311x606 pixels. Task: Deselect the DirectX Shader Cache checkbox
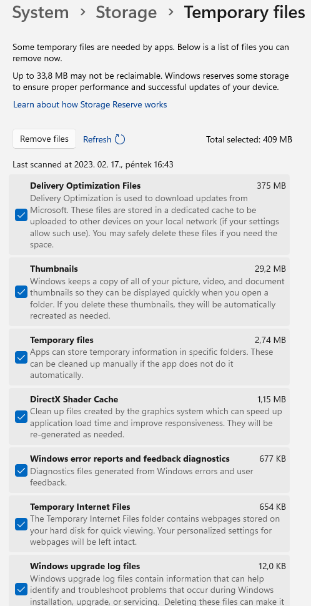point(21,417)
